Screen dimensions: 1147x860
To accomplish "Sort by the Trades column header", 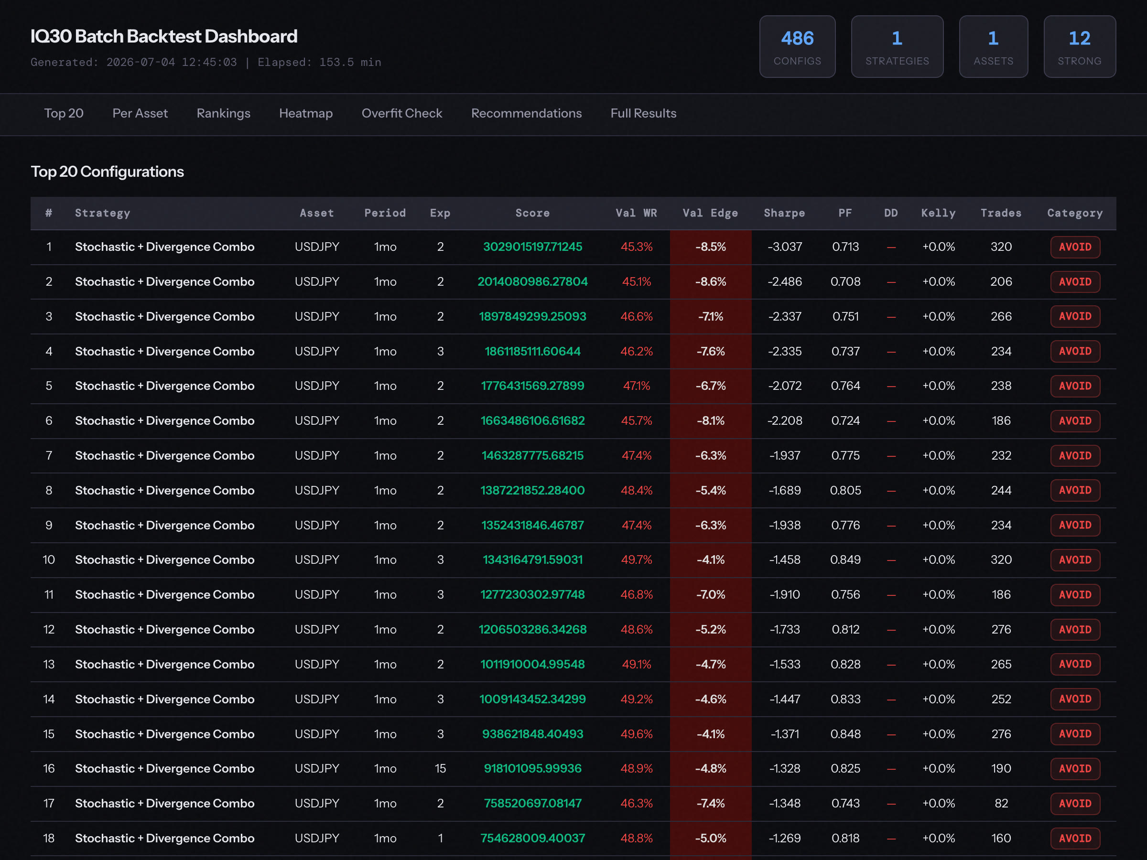I will click(1001, 213).
